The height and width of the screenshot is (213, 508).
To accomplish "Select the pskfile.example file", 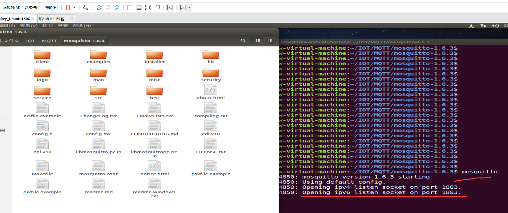I will 211,168.
